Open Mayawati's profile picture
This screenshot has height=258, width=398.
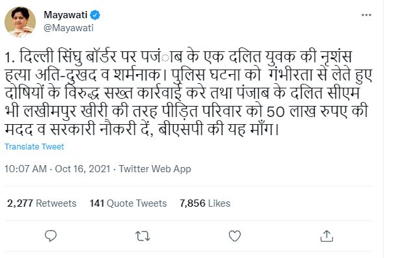tap(20, 22)
